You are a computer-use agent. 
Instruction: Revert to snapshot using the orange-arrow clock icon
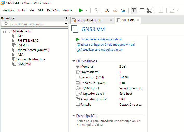(115, 10)
